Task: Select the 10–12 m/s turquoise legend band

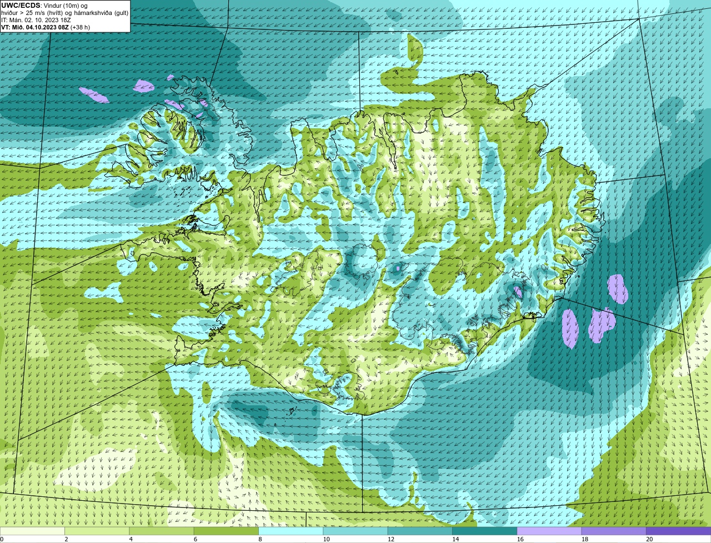Action: pos(355,531)
